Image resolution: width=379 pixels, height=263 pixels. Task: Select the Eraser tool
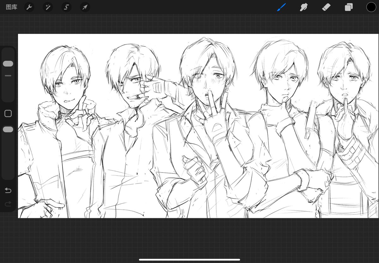click(326, 7)
